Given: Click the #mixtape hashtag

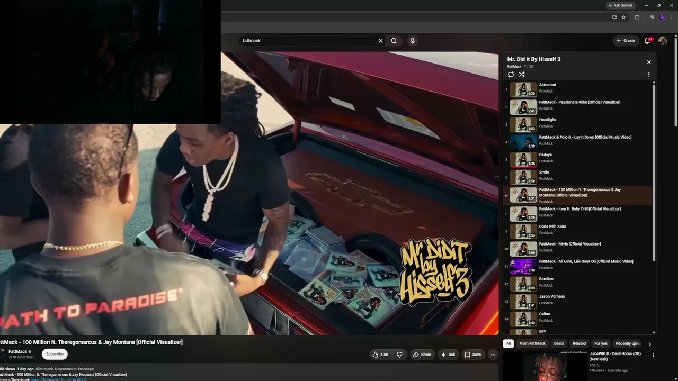Looking at the screenshot, I should pyautogui.click(x=86, y=369).
